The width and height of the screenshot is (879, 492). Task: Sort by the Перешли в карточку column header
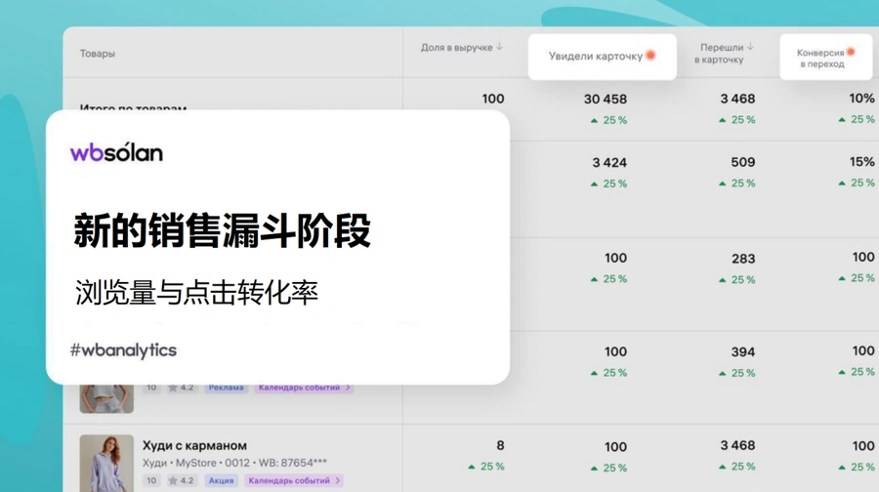click(719, 54)
